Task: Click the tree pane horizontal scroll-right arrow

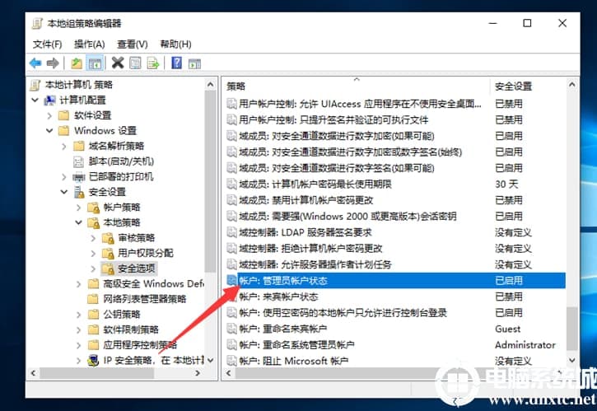Action: [x=198, y=373]
